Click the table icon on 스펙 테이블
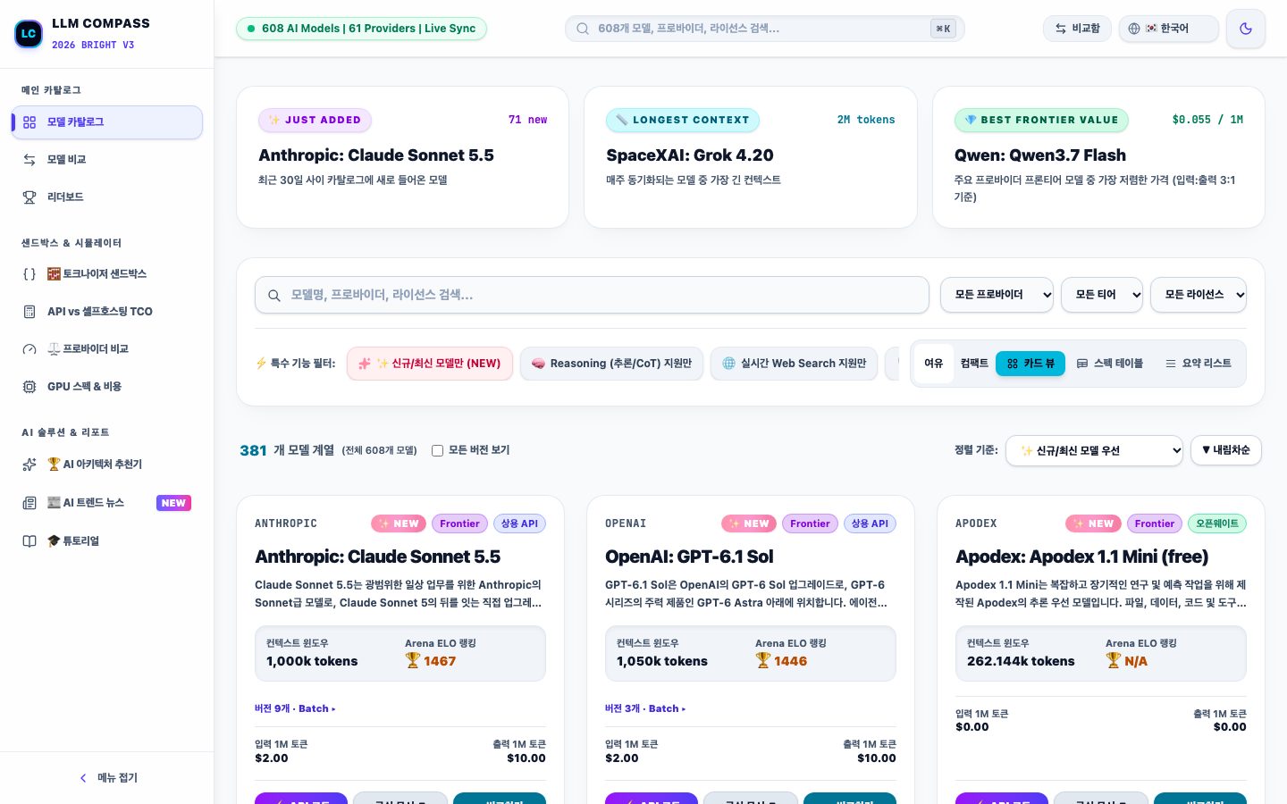 pyautogui.click(x=1082, y=364)
